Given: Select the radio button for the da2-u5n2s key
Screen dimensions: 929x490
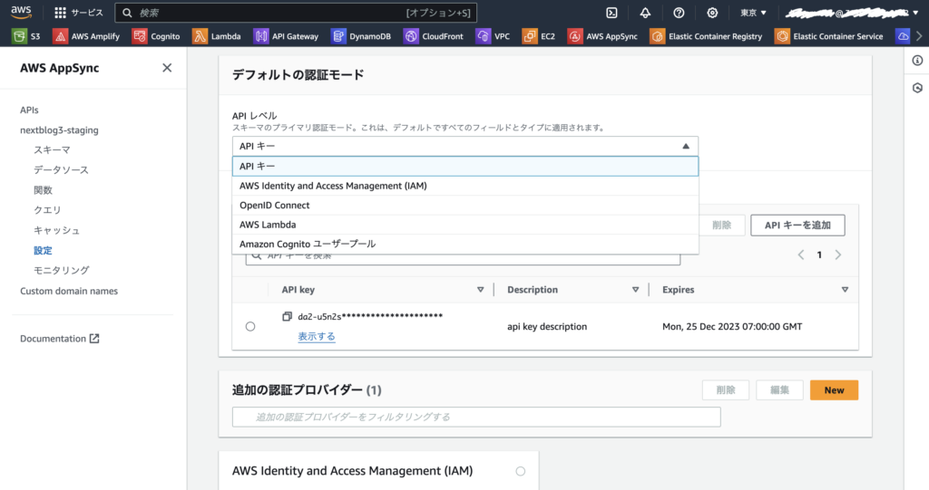Looking at the screenshot, I should point(250,327).
